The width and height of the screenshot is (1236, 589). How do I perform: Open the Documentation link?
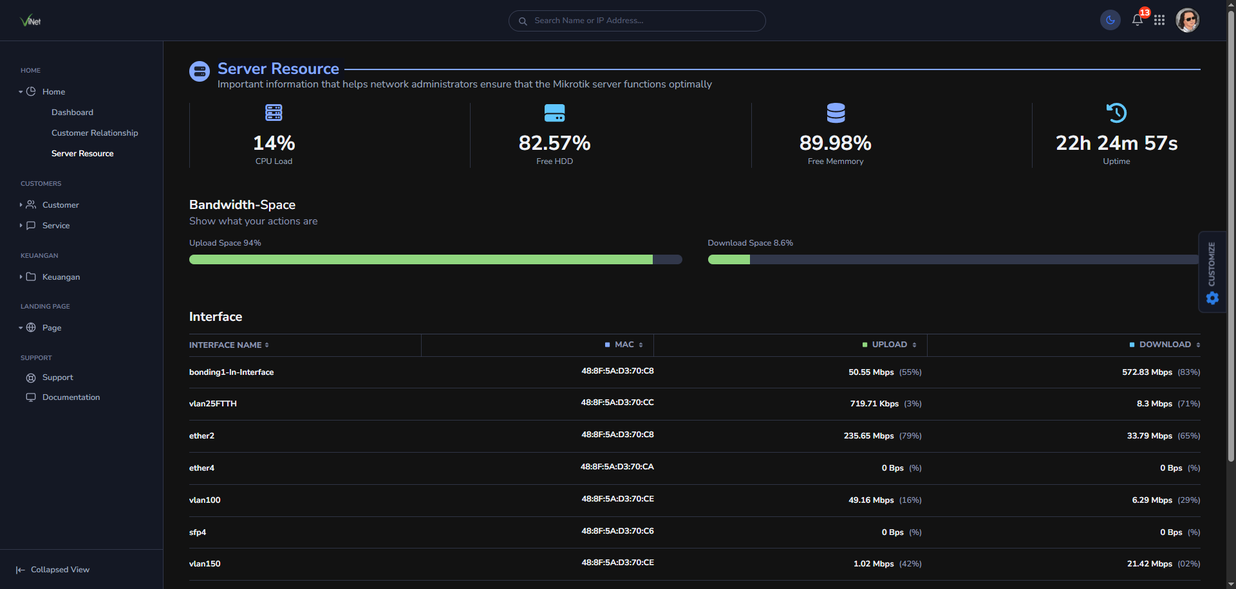pos(71,397)
